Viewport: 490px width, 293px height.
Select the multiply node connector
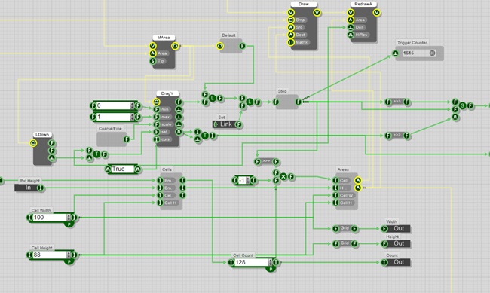pyautogui.click(x=283, y=177)
